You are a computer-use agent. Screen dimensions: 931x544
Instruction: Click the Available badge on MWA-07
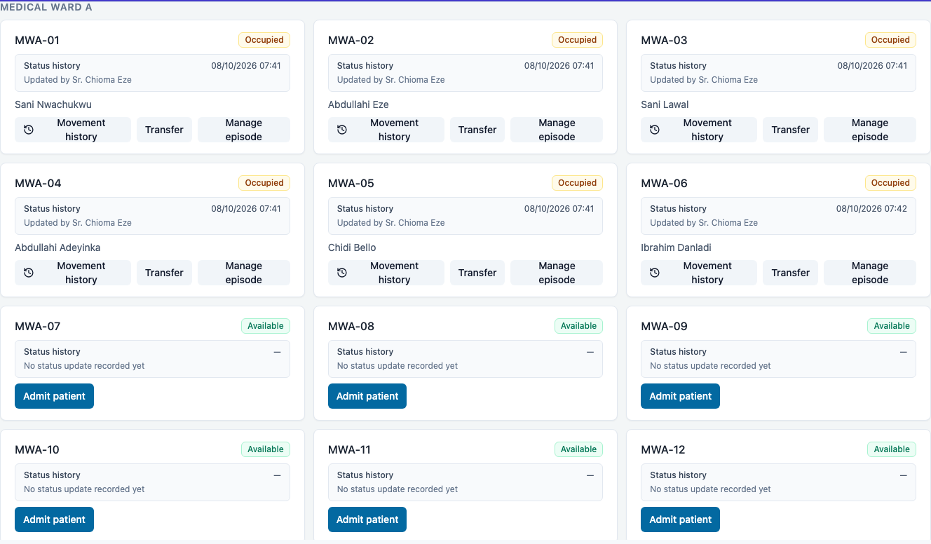[x=266, y=326]
